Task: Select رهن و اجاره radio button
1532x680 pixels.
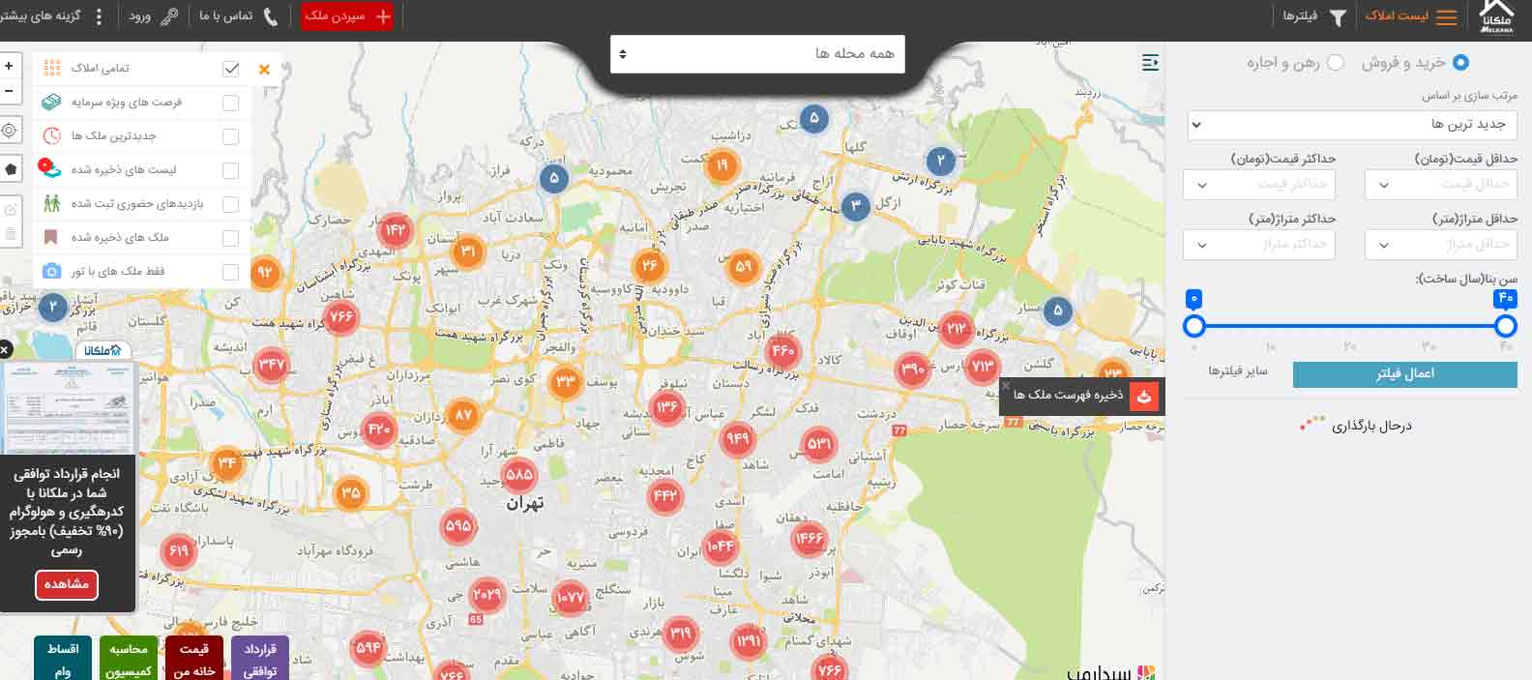Action: tap(1336, 63)
